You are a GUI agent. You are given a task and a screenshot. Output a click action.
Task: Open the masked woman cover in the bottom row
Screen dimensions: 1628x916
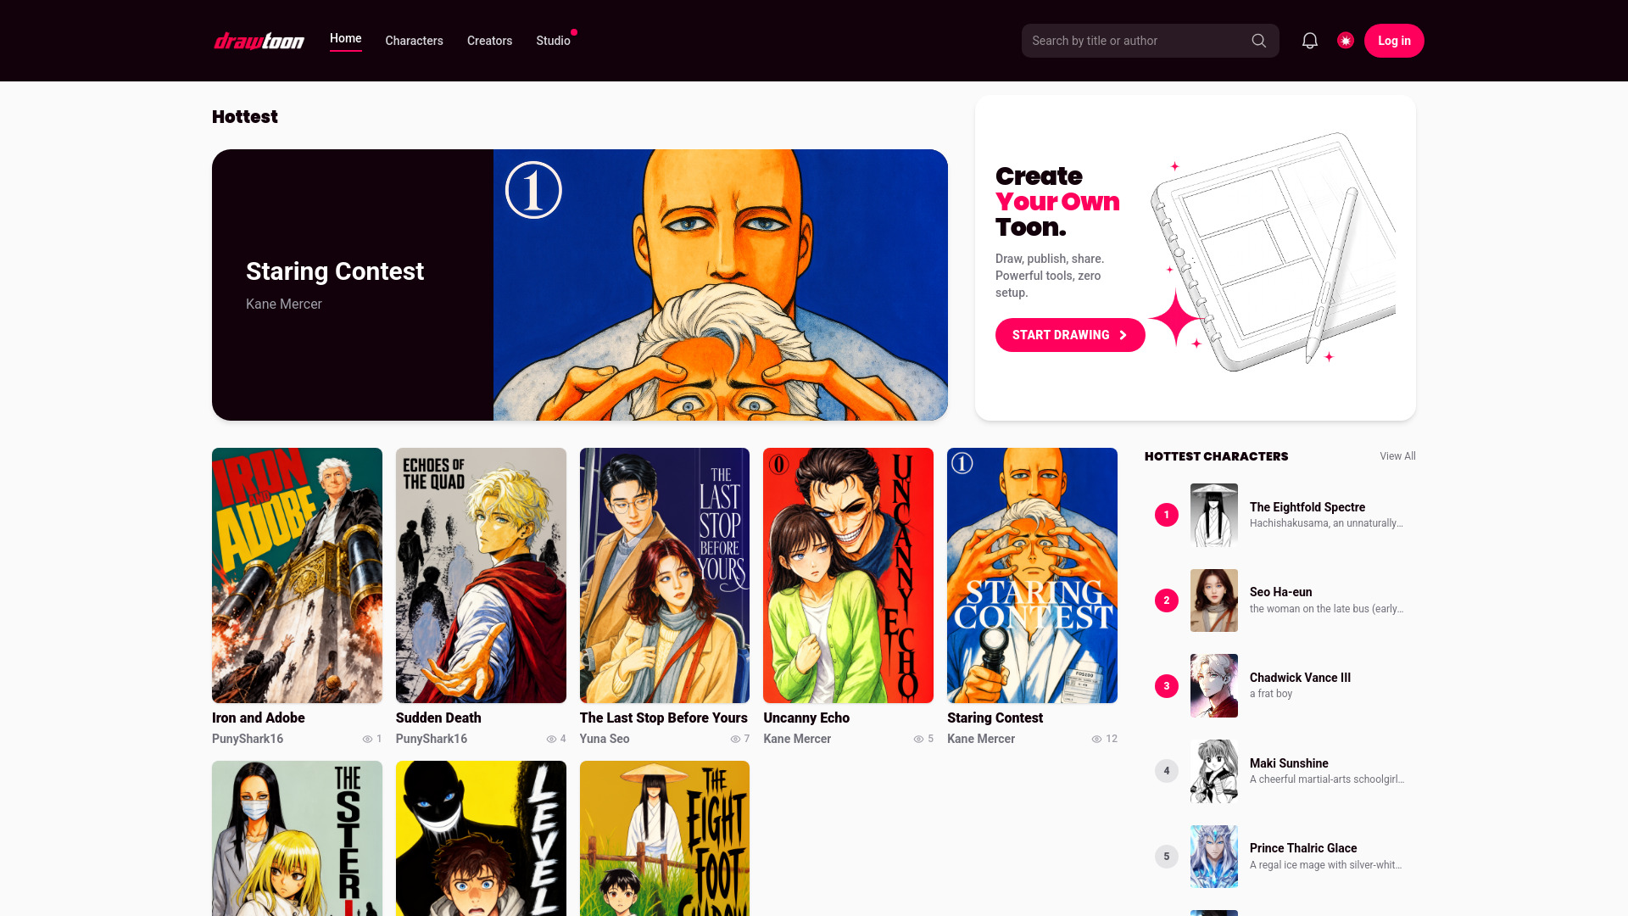[x=297, y=838]
